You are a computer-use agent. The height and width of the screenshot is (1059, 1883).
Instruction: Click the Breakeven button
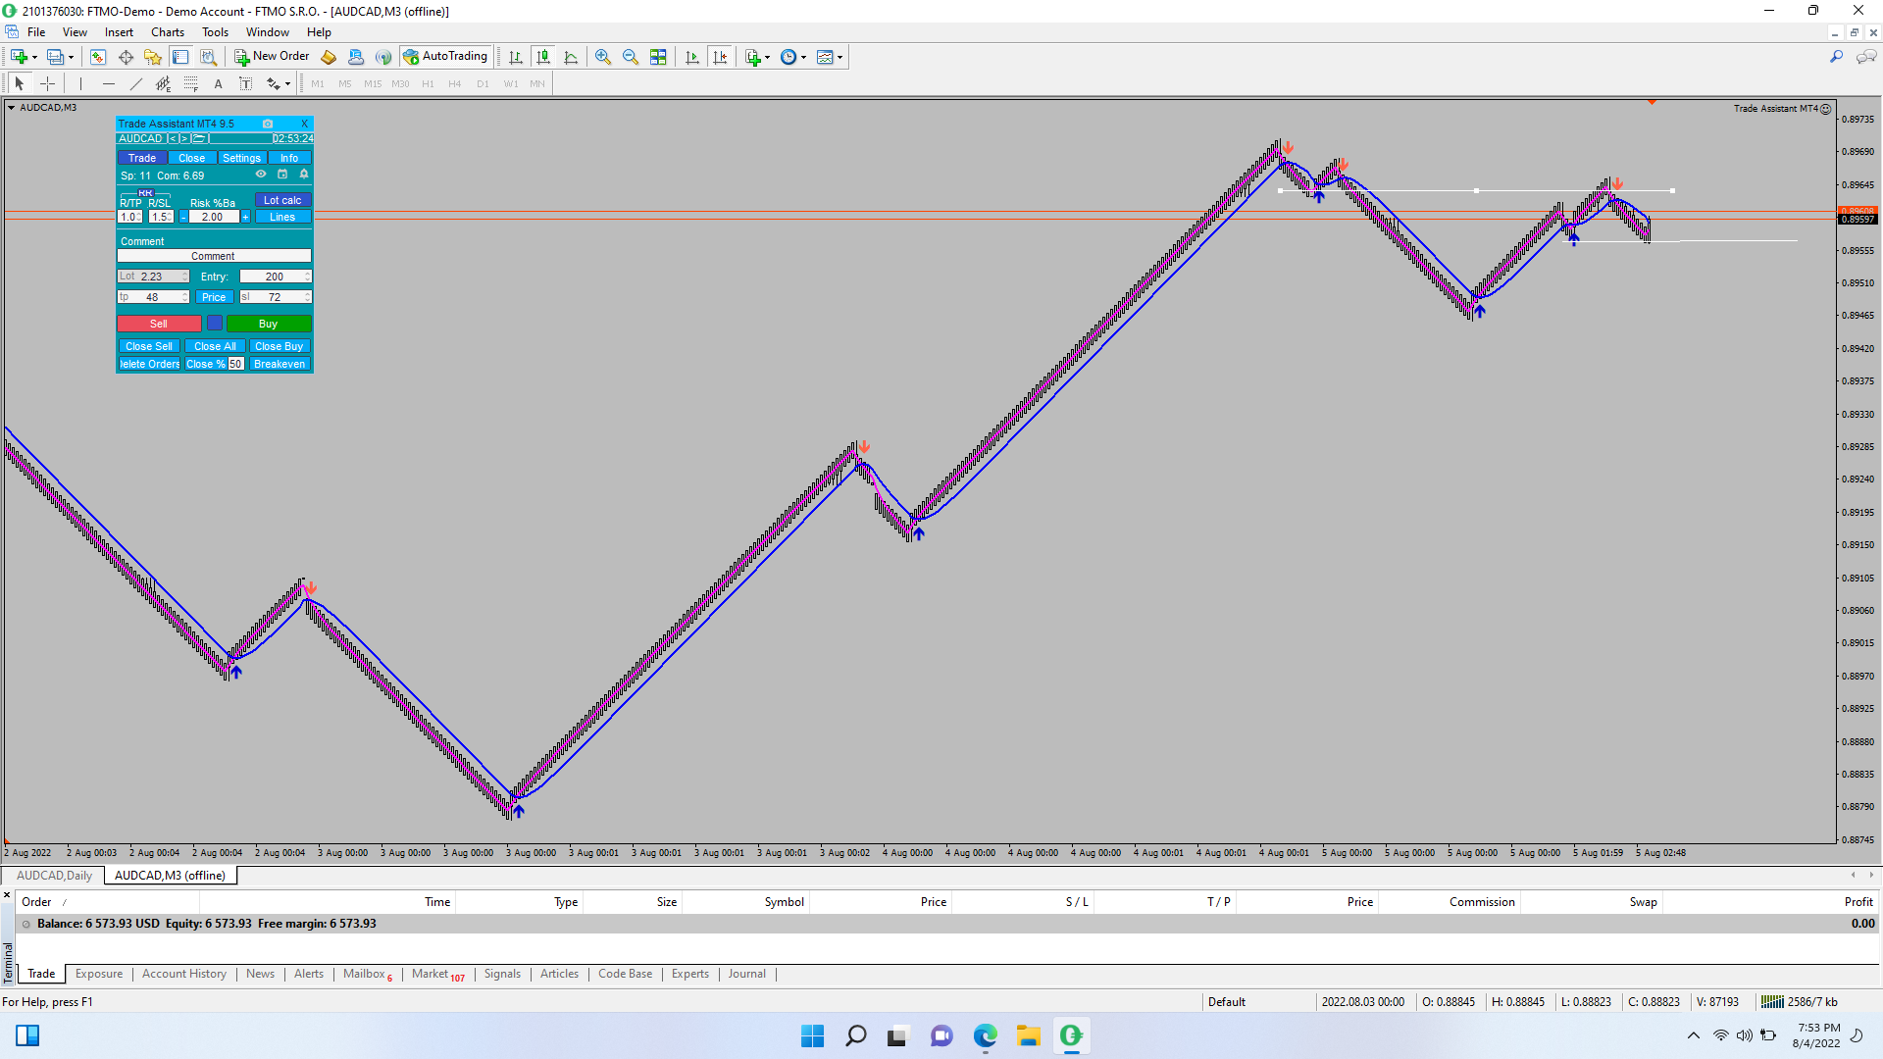point(280,364)
